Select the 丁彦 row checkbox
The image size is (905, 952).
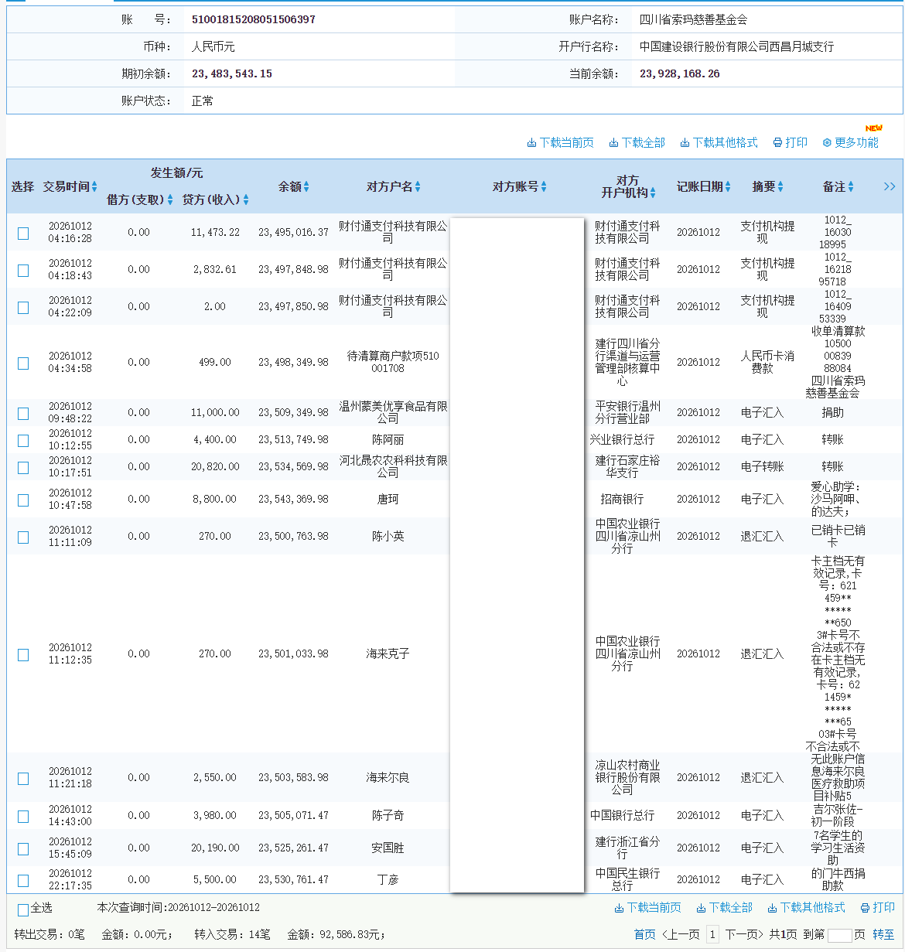click(23, 880)
